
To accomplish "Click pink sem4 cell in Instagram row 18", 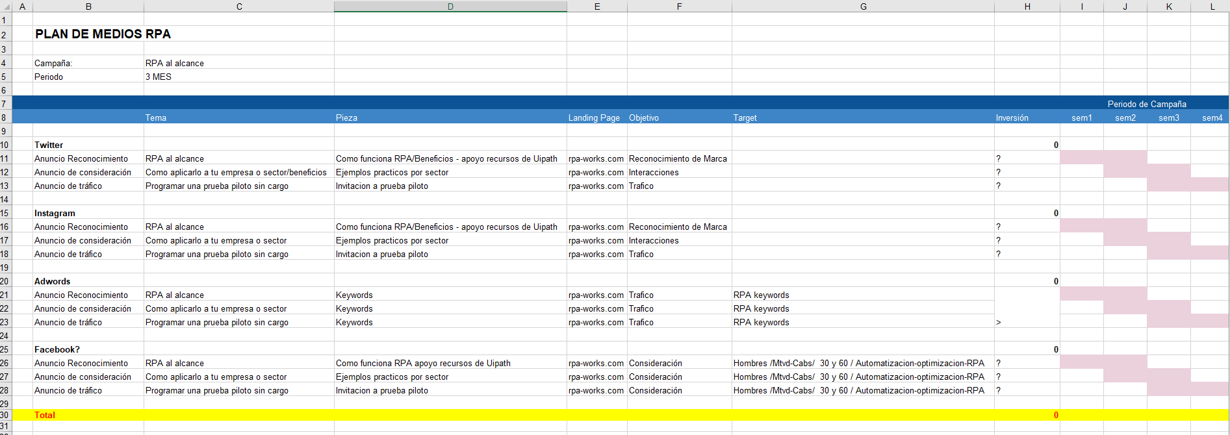I will pos(1210,254).
